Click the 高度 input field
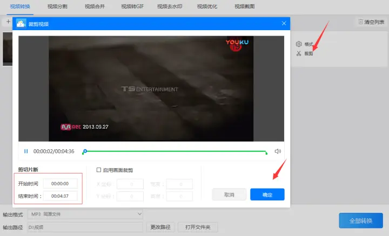The width and height of the screenshot is (389, 236). (x=179, y=196)
